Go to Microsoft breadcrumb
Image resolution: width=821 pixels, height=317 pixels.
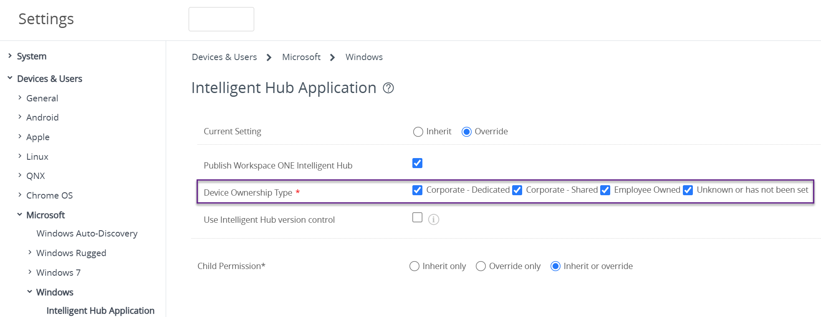(301, 57)
